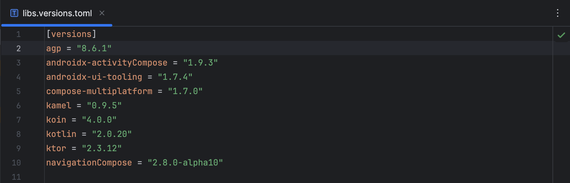Click the compose-multiplatform key

coord(99,91)
